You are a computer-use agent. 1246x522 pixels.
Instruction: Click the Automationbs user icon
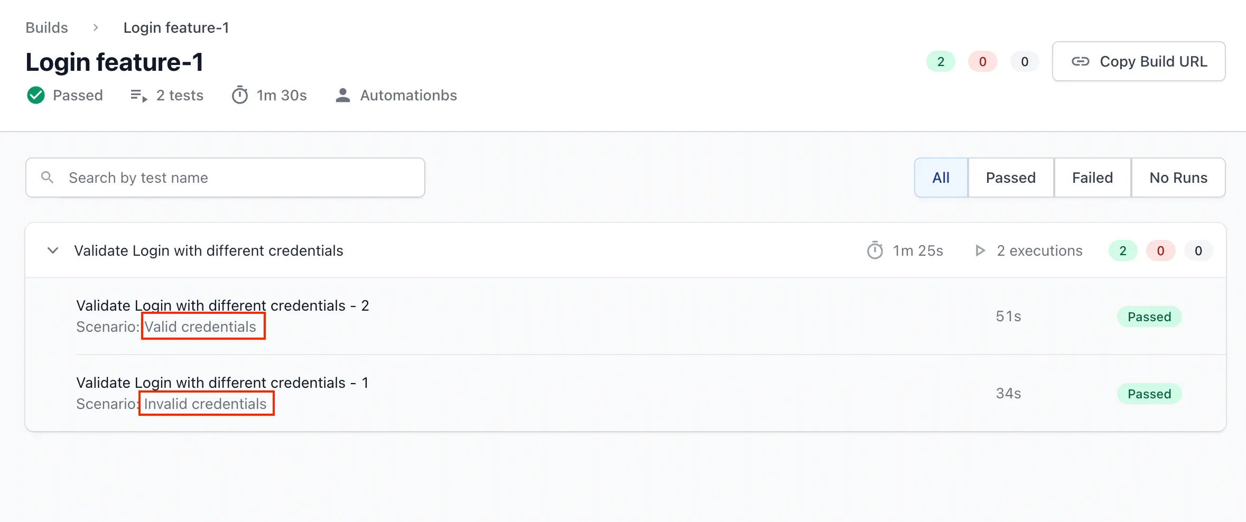(x=343, y=96)
